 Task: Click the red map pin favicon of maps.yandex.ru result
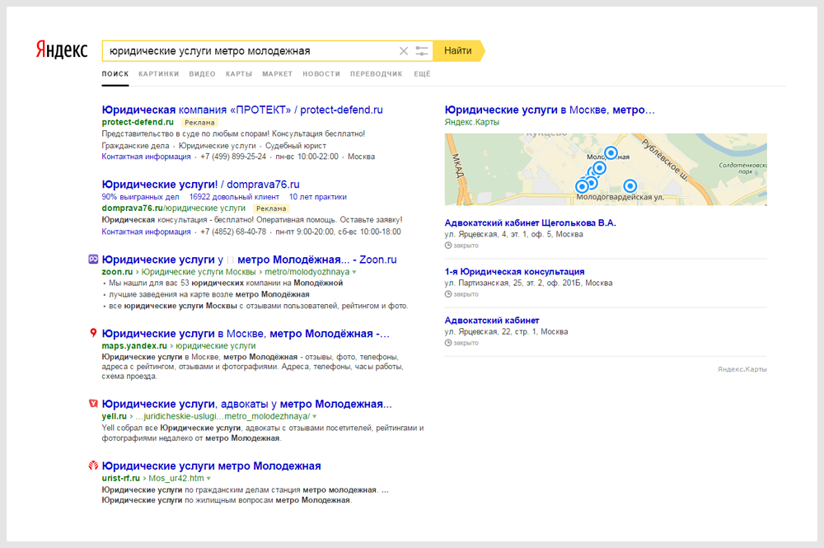pos(93,333)
